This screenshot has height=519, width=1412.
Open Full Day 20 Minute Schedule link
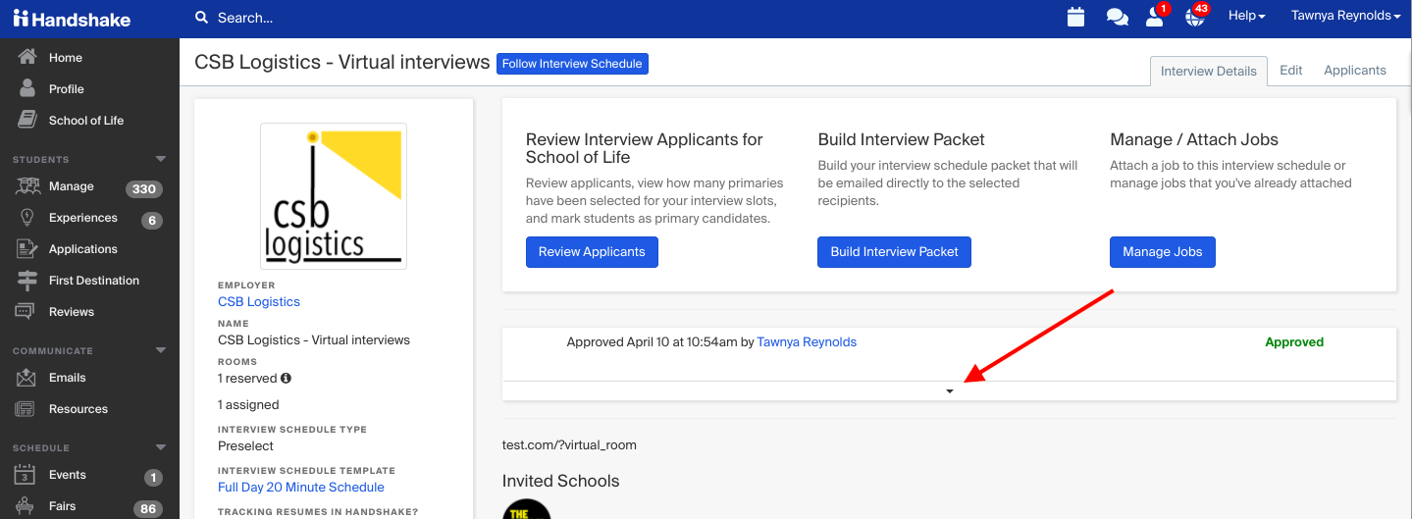(301, 488)
